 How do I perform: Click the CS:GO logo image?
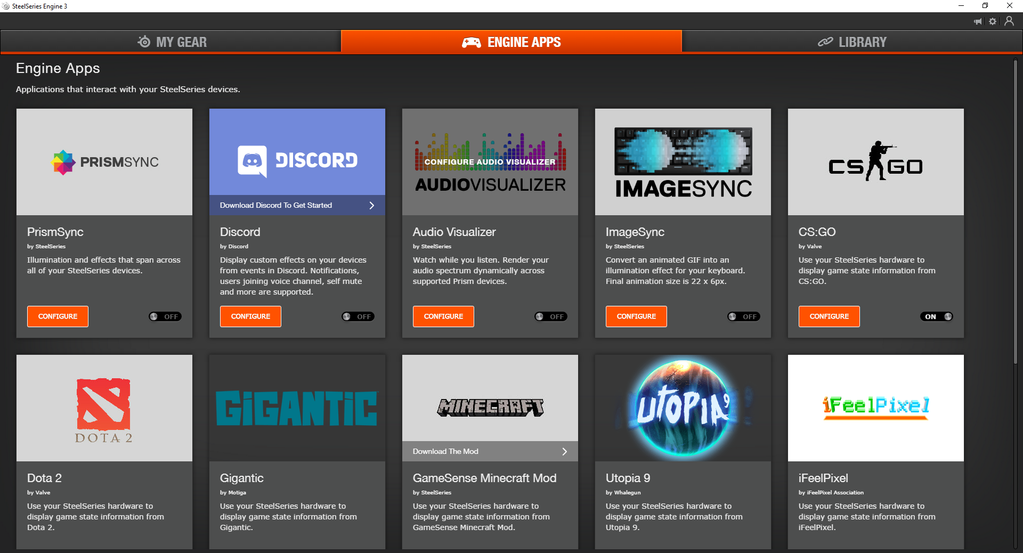click(876, 162)
